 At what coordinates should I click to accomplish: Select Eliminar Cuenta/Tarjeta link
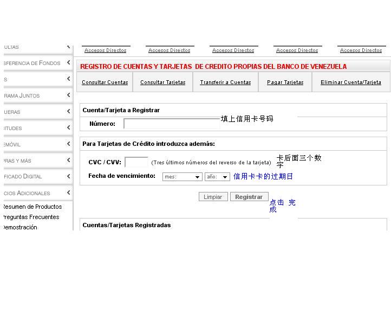tap(350, 82)
